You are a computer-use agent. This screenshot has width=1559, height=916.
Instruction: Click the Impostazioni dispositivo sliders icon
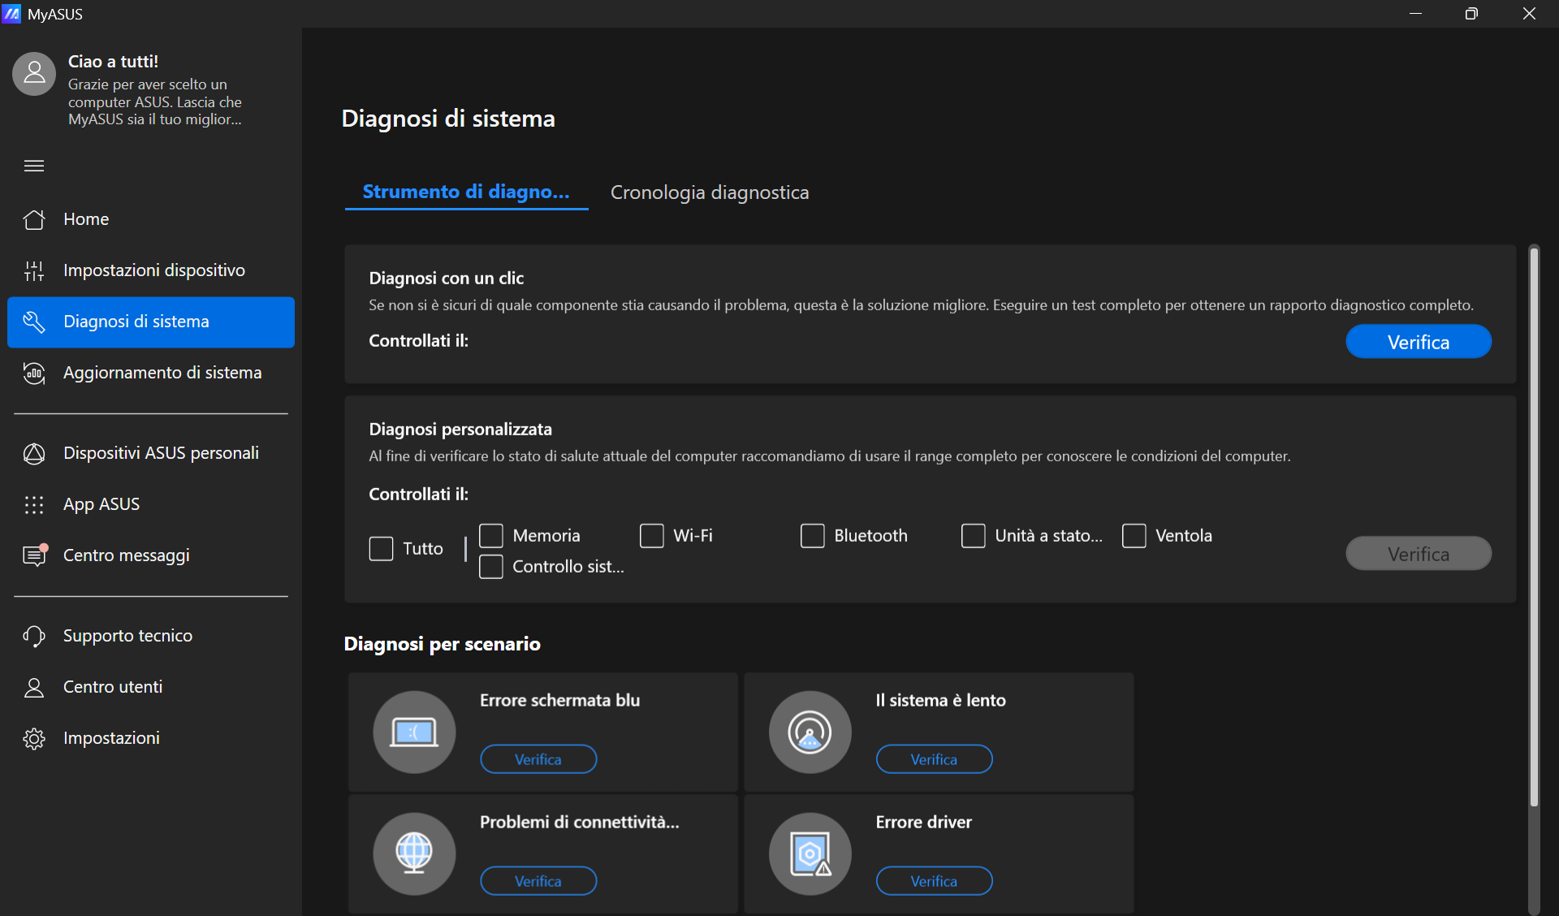(x=34, y=270)
